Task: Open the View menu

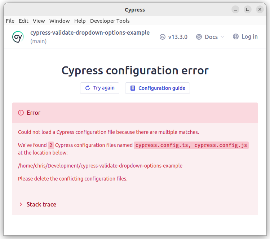Action: pyautogui.click(x=39, y=21)
